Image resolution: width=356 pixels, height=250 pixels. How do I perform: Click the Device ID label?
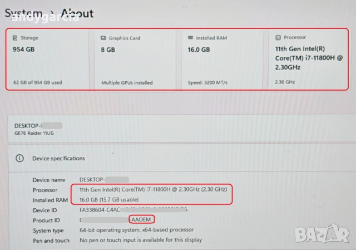(44, 210)
